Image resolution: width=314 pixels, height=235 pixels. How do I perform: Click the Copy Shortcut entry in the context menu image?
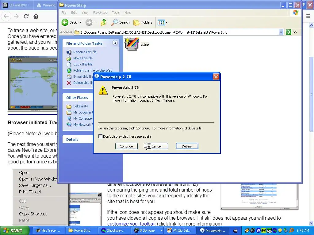[33, 214]
